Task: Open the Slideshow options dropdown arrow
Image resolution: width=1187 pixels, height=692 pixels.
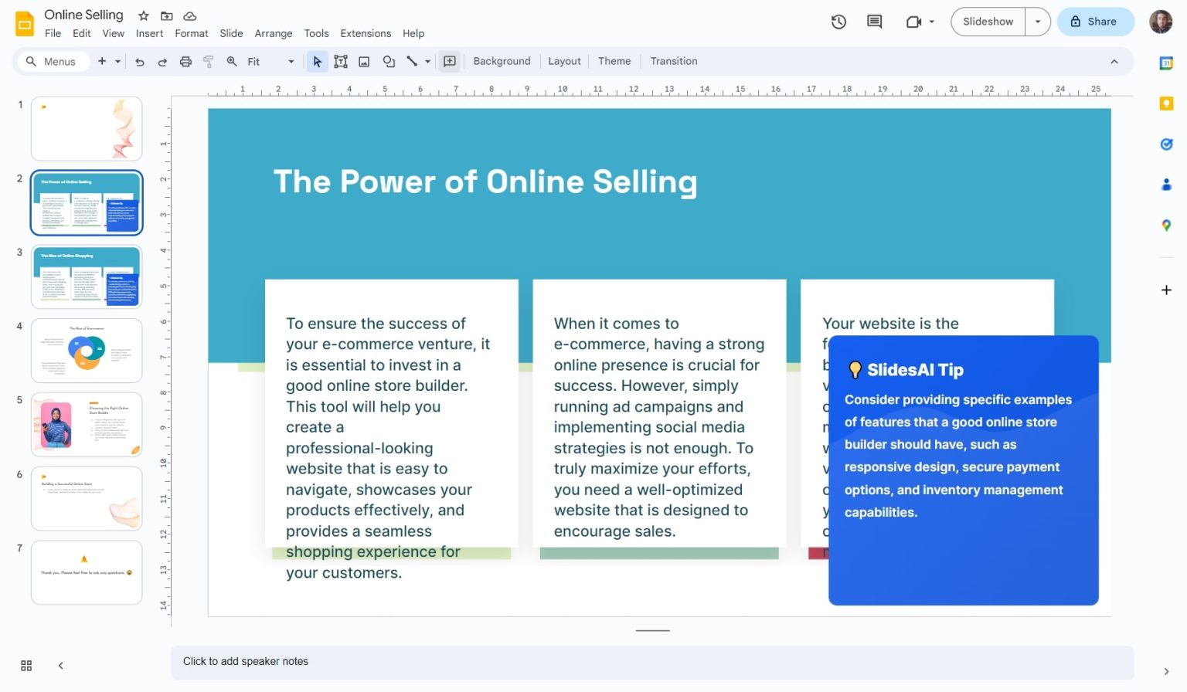Action: click(1037, 22)
